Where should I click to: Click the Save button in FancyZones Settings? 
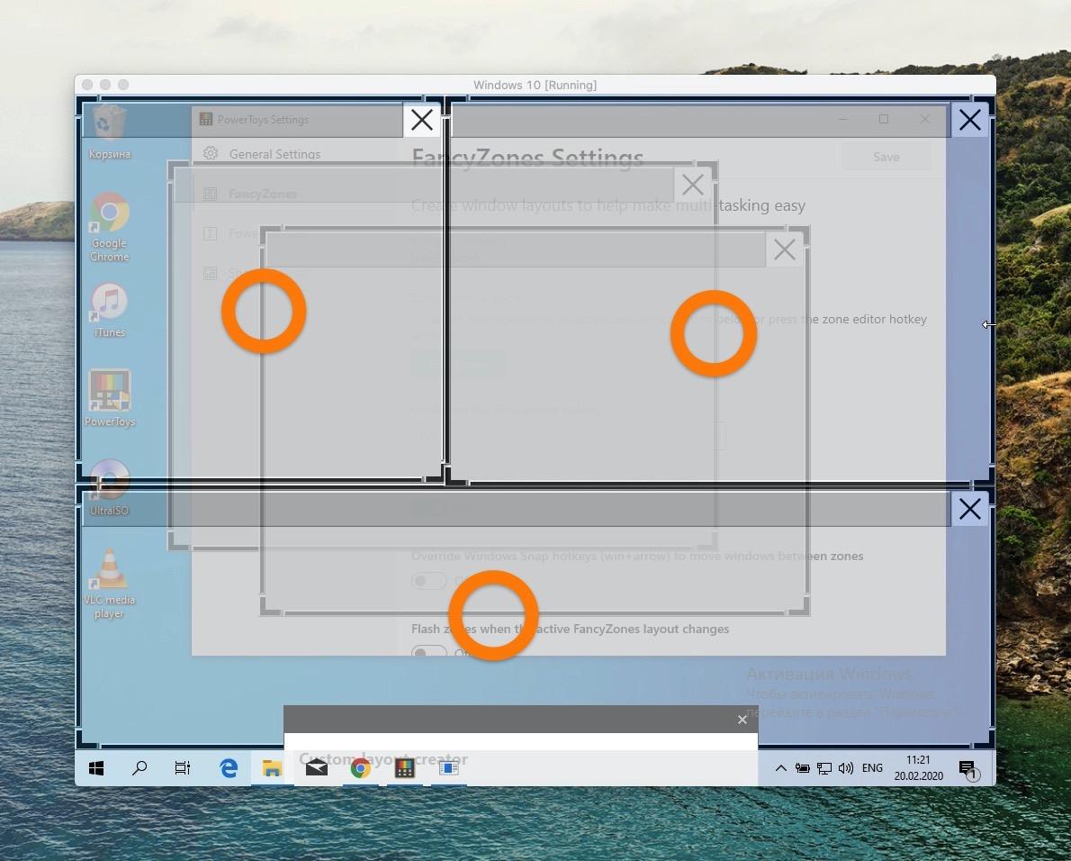(886, 157)
